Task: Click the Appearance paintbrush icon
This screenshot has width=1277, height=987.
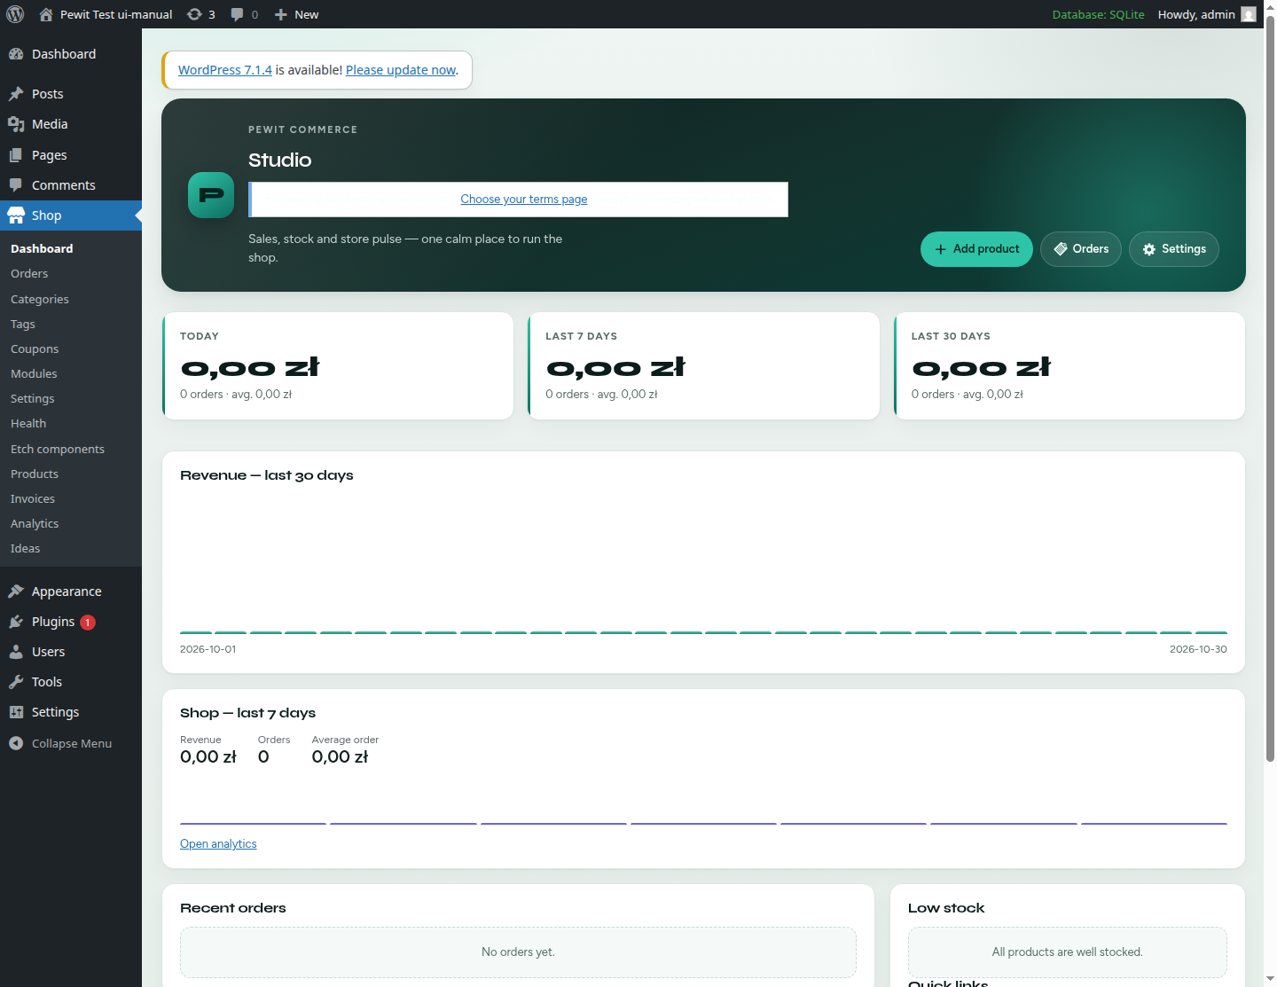Action: coord(16,591)
